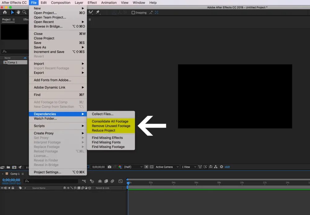Open the Animation menu
The image size is (310, 215).
point(109,2)
